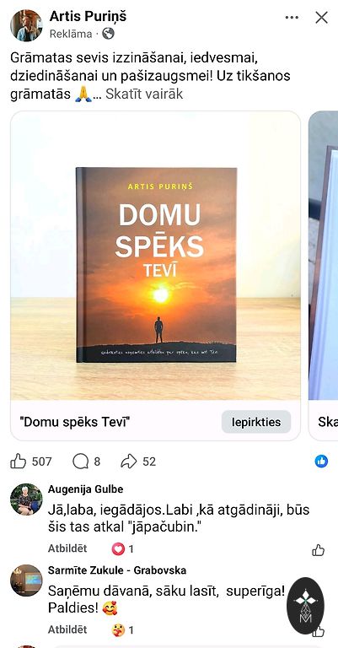
Task: Open Artis Puriņš profile picture
Action: tap(26, 25)
